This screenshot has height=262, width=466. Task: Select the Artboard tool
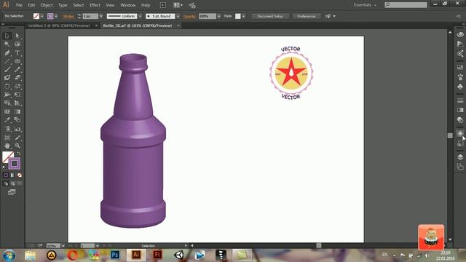(7, 138)
